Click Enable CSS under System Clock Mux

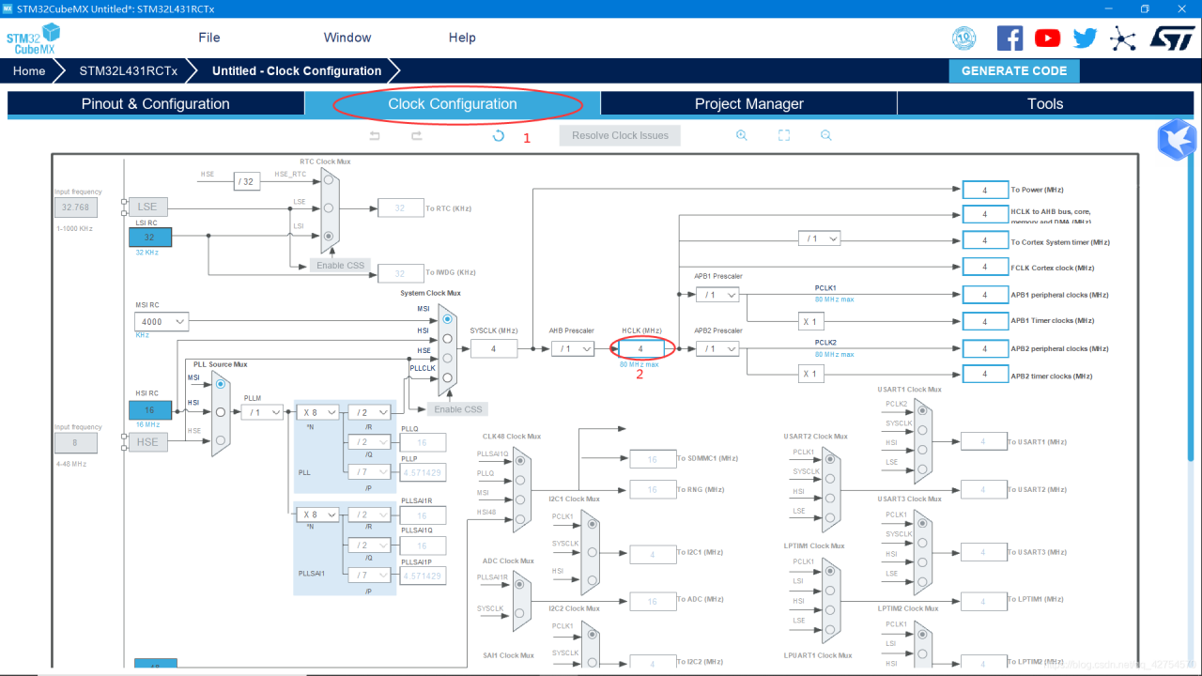point(457,408)
